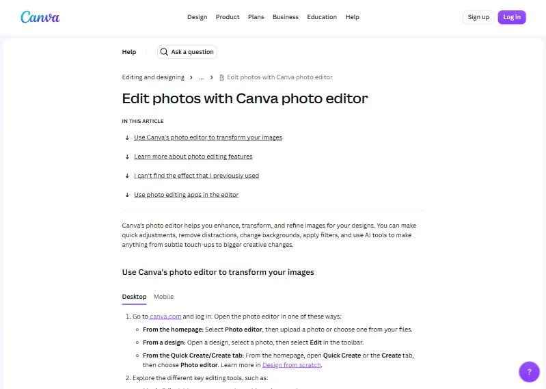
Task: Click the bold text "From the Quick Create/Create tab:"
Action: 193,356
